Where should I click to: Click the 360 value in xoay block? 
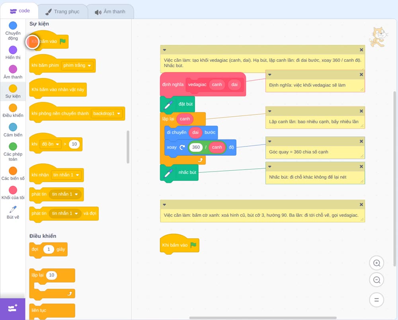[196, 147]
